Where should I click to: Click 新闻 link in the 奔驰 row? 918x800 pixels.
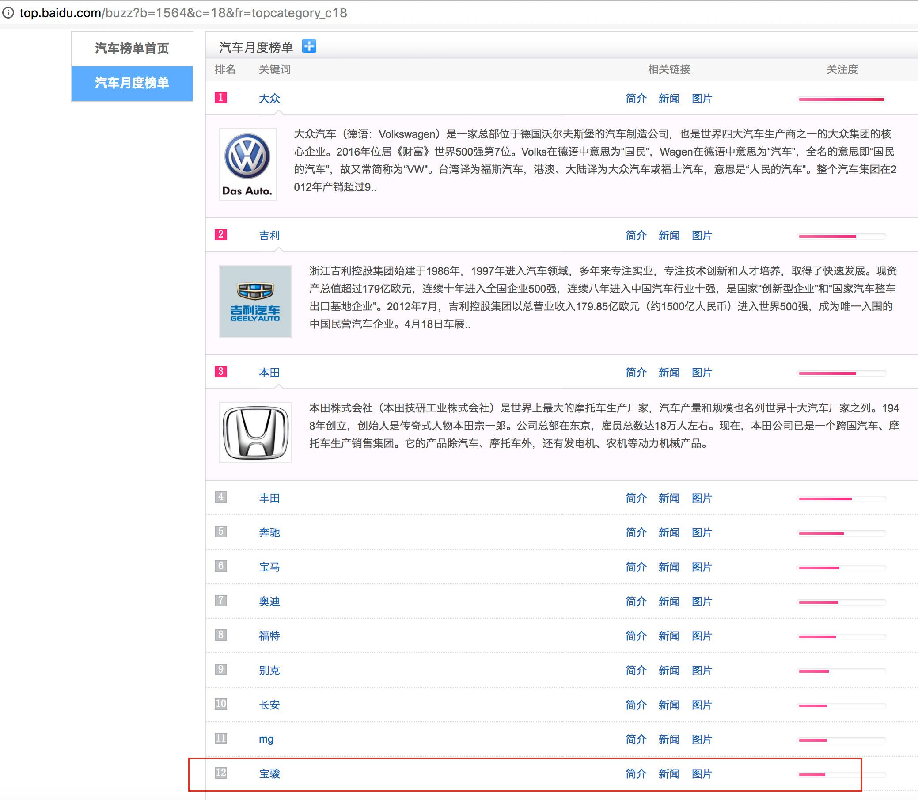click(x=669, y=533)
